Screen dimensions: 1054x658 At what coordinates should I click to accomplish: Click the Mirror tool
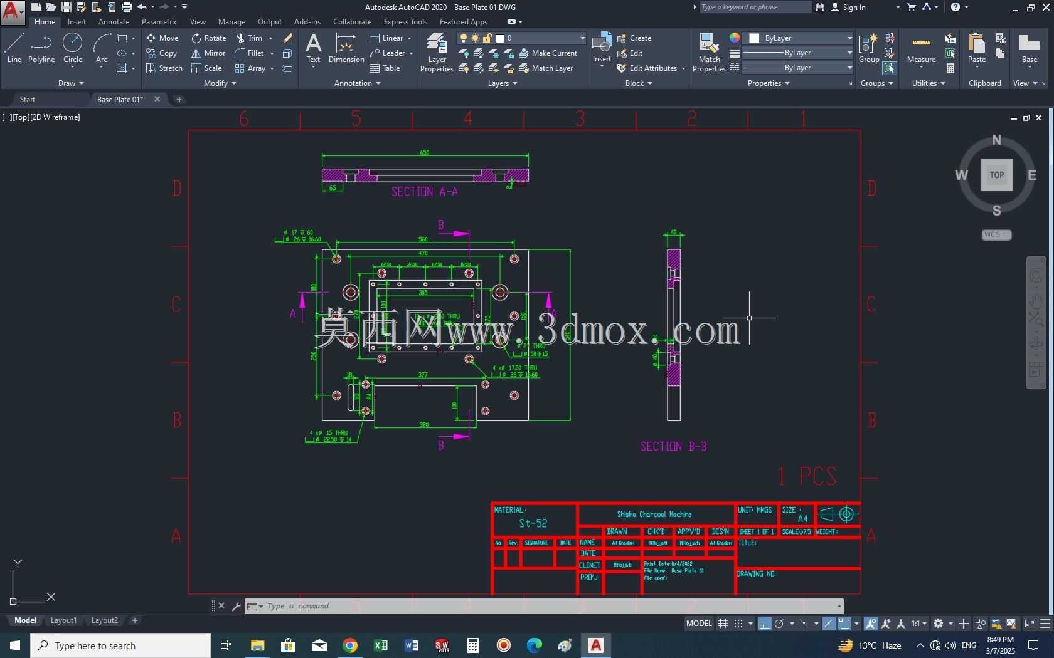tap(208, 53)
